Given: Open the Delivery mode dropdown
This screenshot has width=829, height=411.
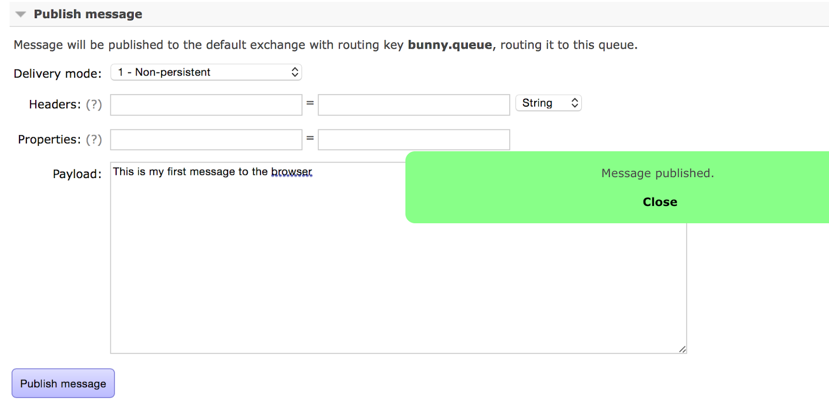Looking at the screenshot, I should 206,72.
